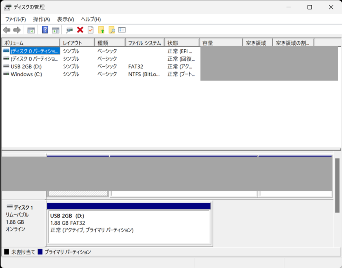Sort by the 状態 column header
Viewport: 342px width, 268px height.
[182, 43]
